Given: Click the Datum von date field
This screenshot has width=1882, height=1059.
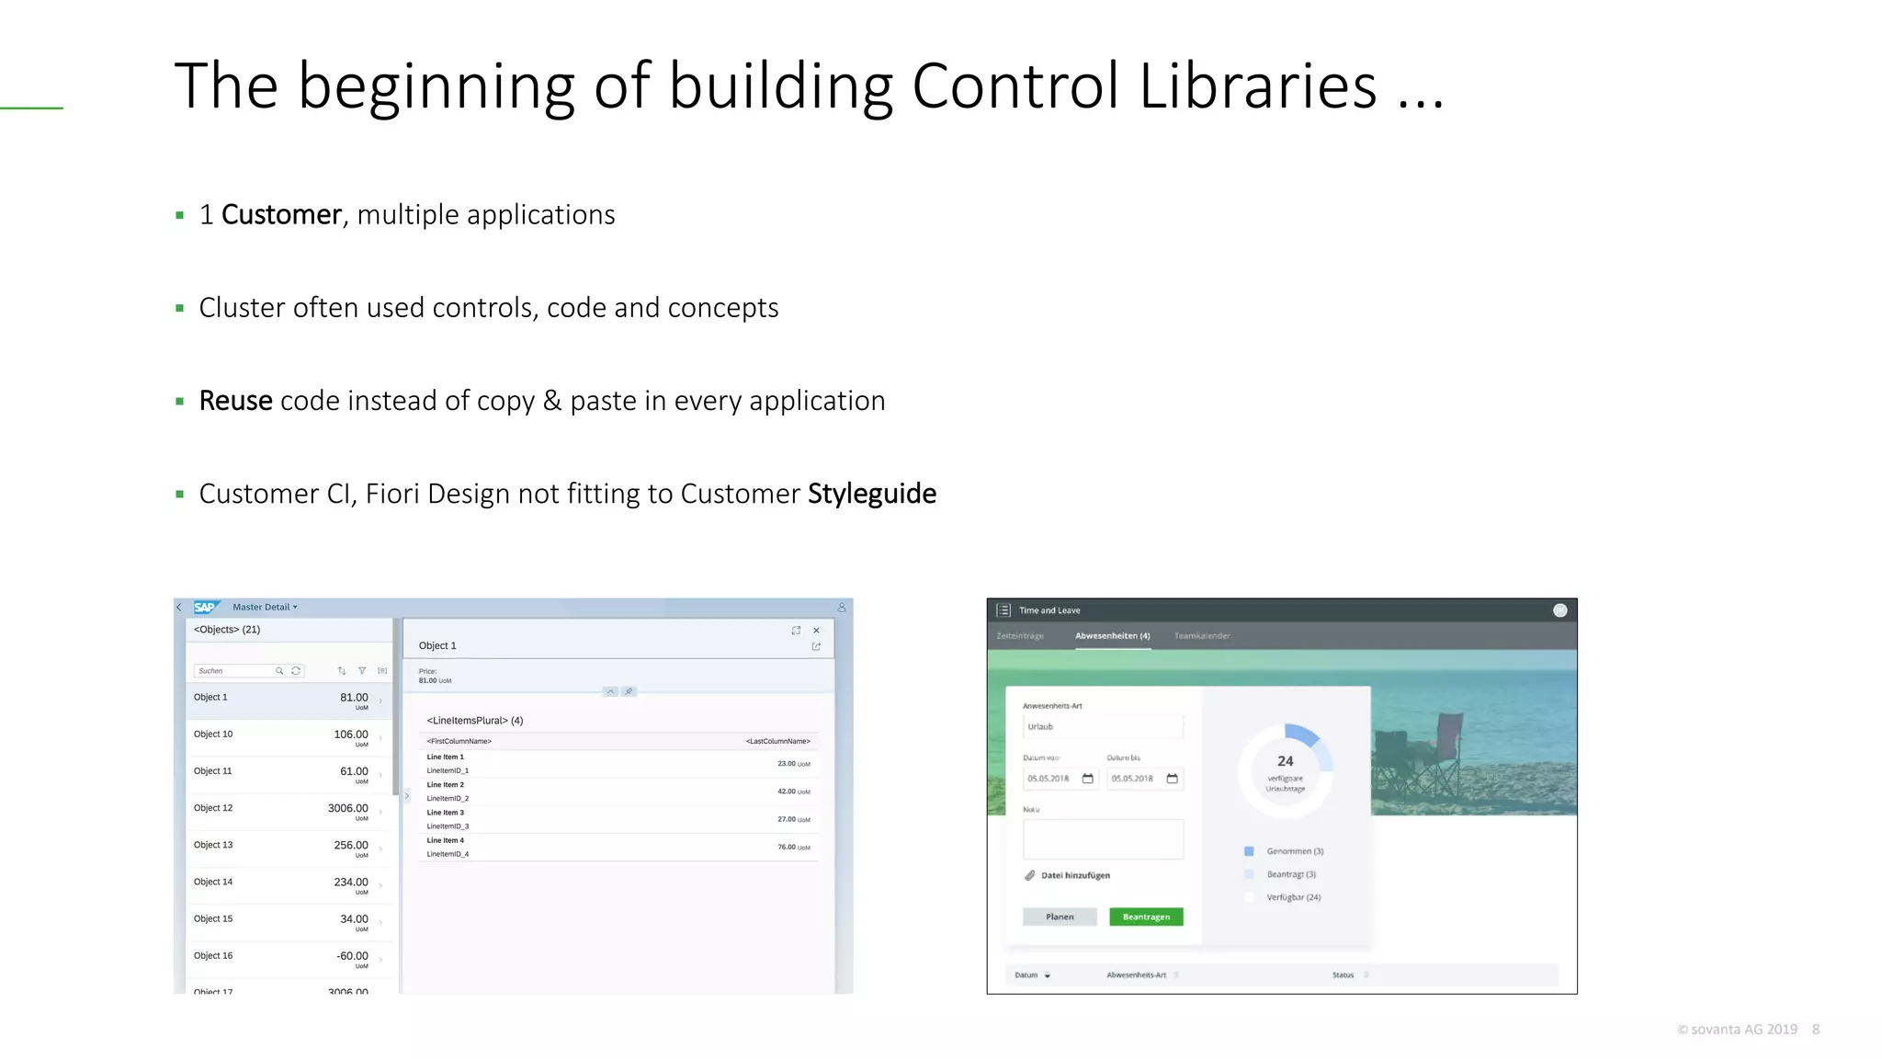Looking at the screenshot, I should (x=1060, y=779).
